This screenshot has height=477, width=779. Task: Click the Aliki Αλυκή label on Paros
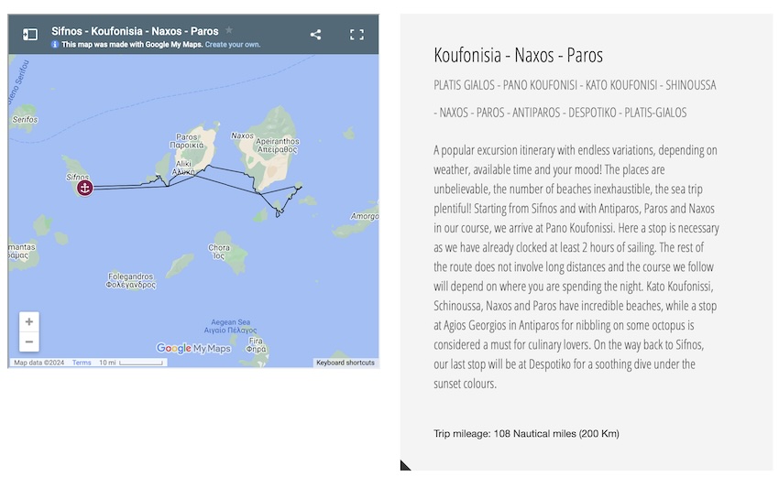tap(183, 168)
